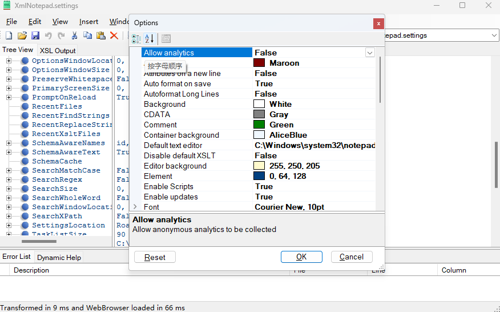Click the red X Delete icon
The height and width of the screenshot is (312, 500).
tap(114, 35)
